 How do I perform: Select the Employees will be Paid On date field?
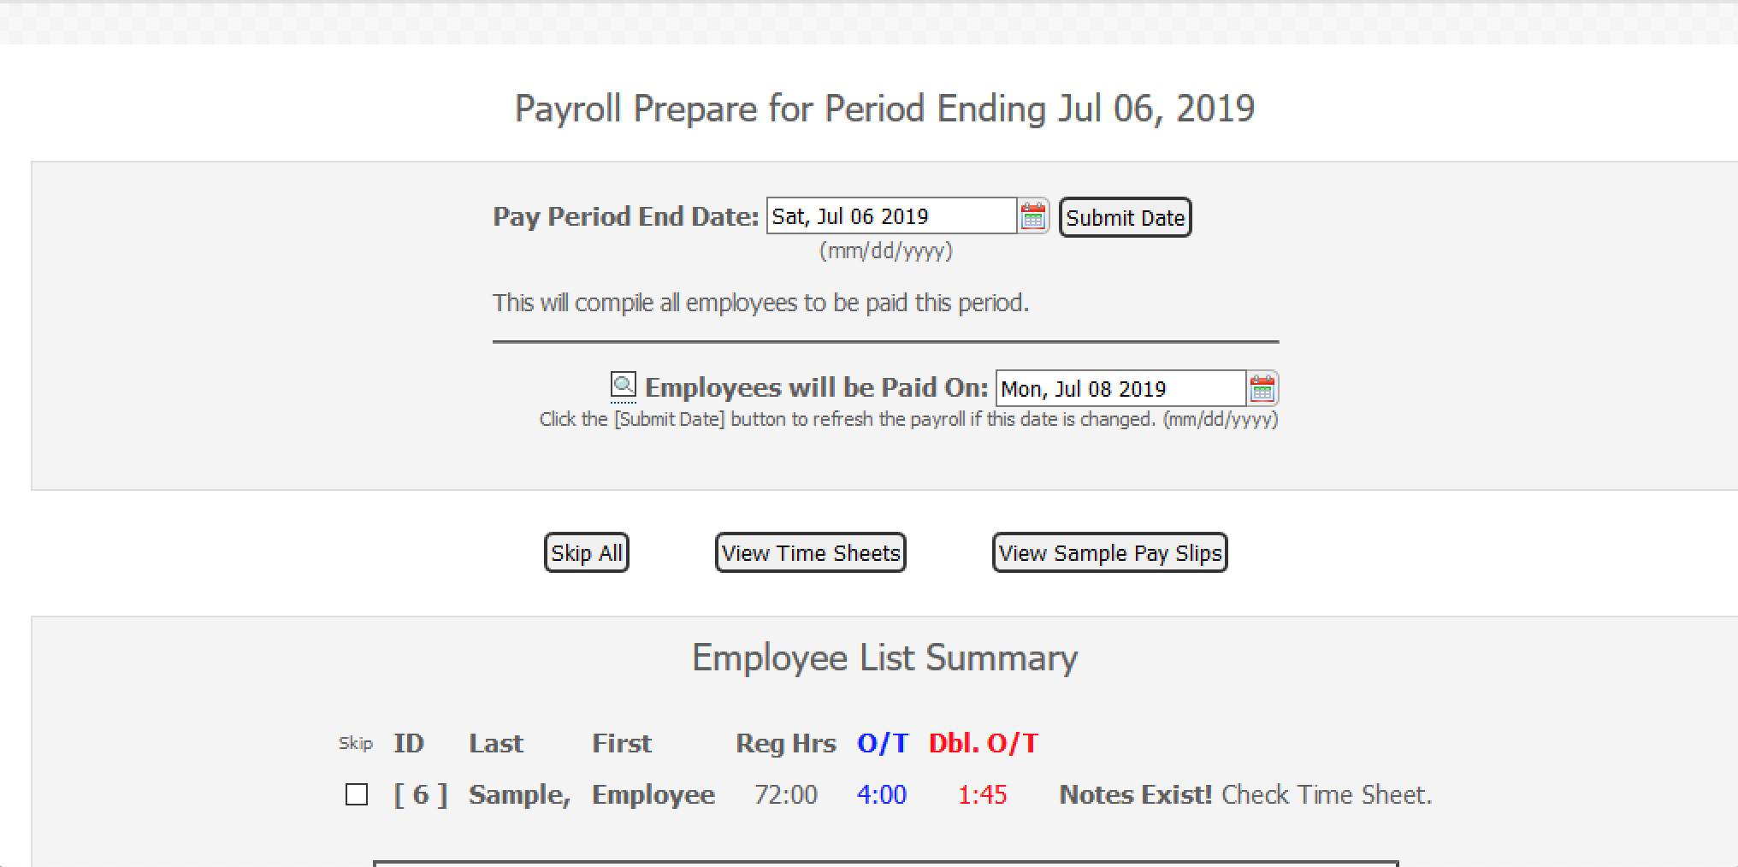click(1120, 388)
